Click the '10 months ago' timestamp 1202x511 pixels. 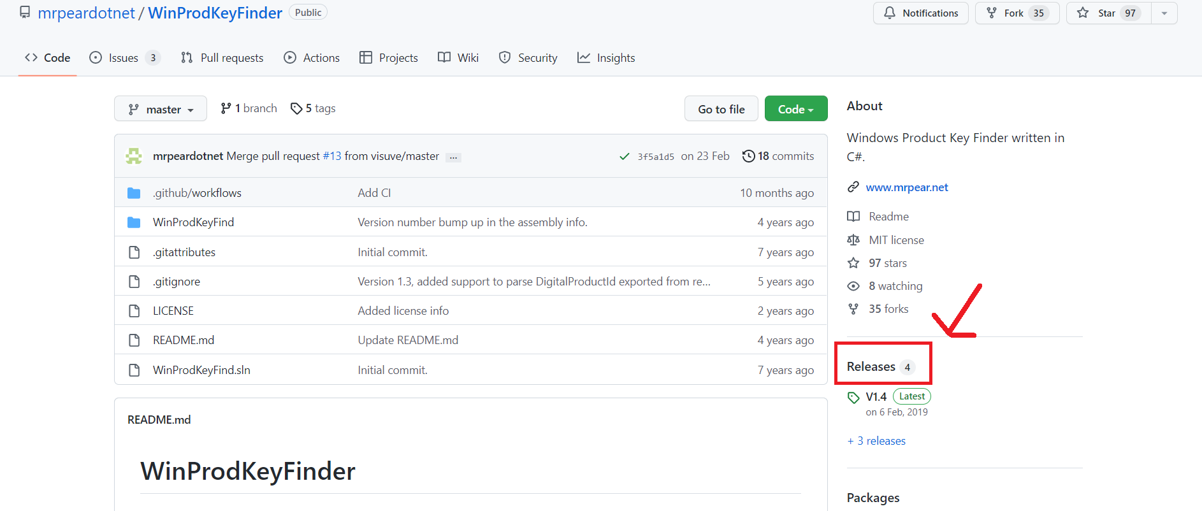(x=777, y=193)
